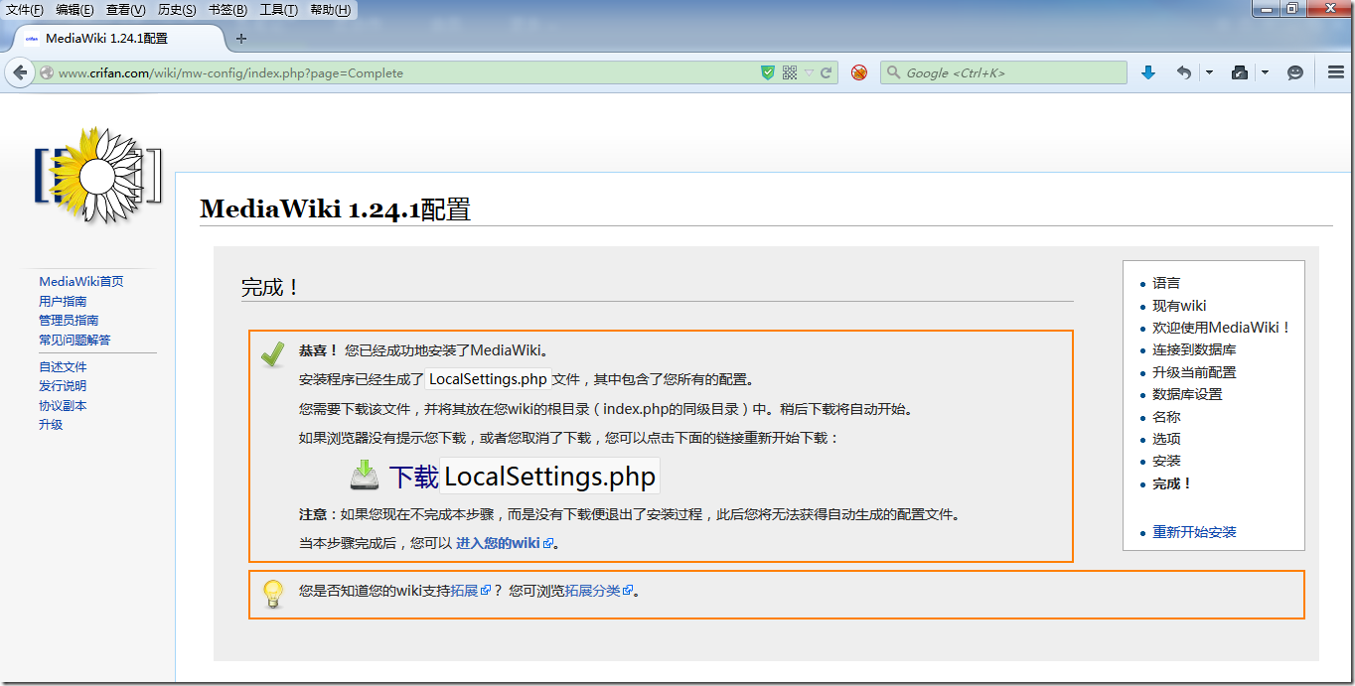Viewport: 1355px width, 686px height.
Task: Click 重新开始安装 to restart installation
Action: coord(1194,533)
